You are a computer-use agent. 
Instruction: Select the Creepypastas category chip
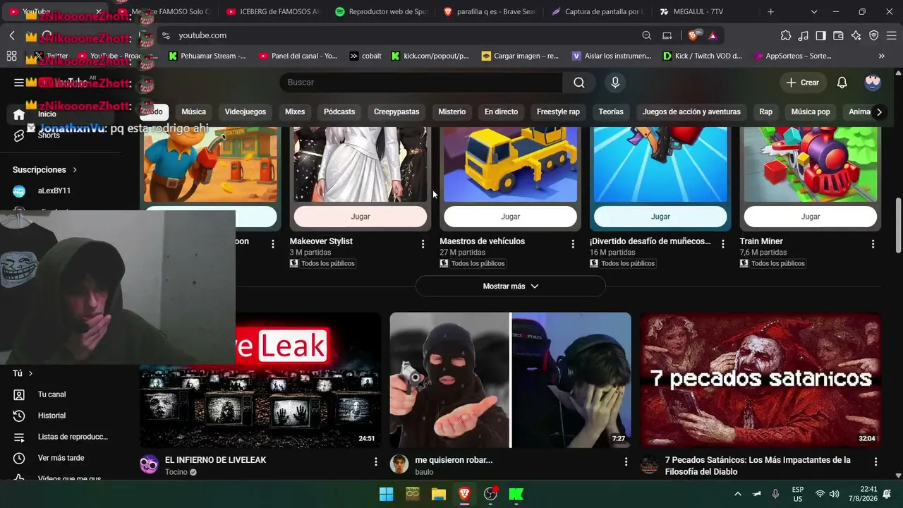(396, 111)
